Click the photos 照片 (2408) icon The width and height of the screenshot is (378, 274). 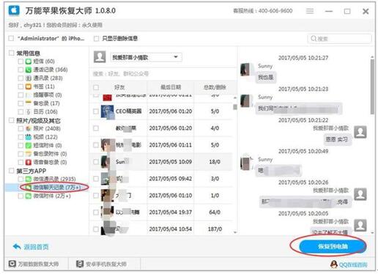pyautogui.click(x=29, y=128)
